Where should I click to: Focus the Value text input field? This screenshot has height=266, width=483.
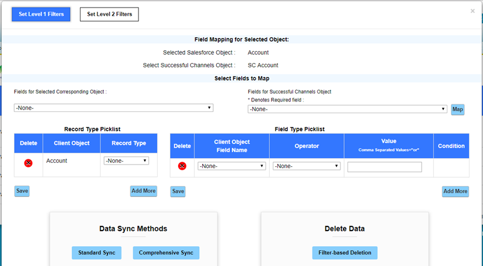tap(384, 167)
